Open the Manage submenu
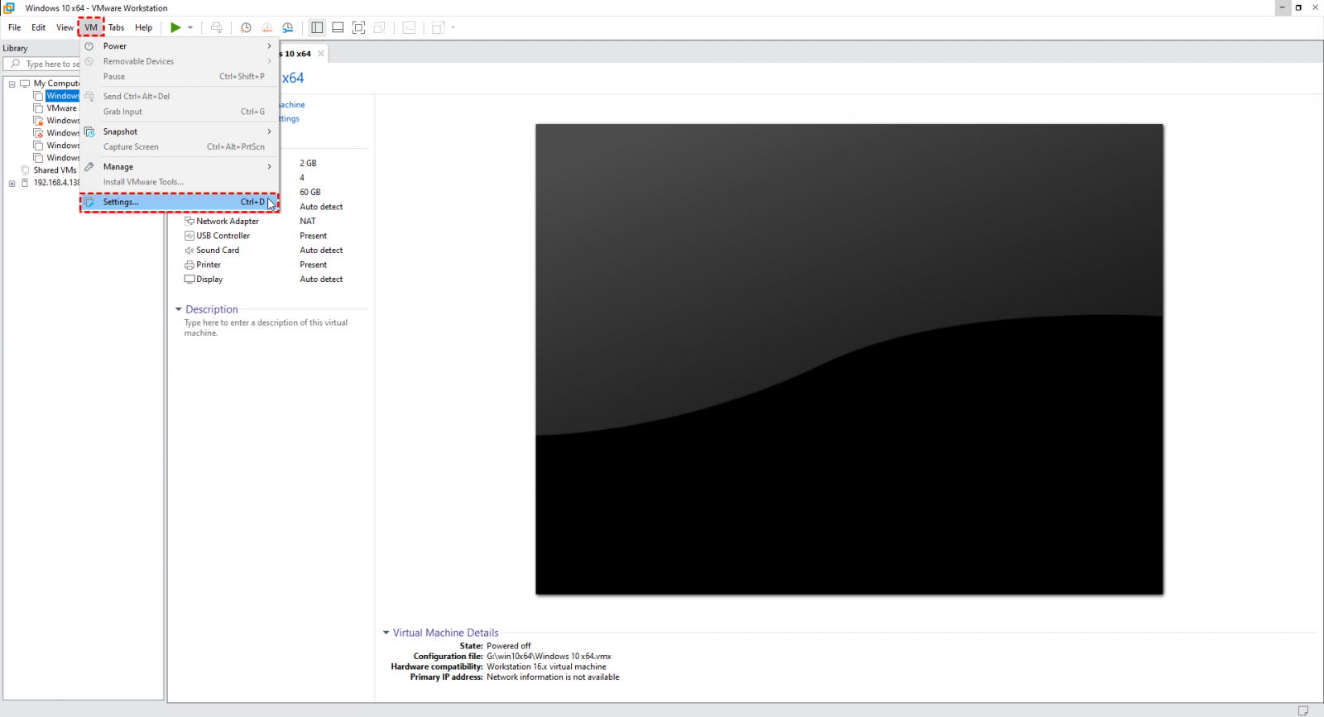1324x717 pixels. point(118,167)
